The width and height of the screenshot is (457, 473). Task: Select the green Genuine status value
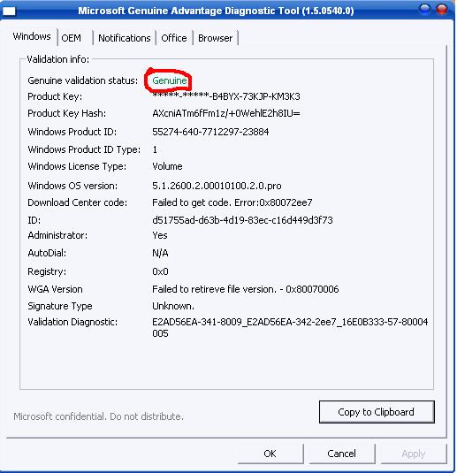tap(170, 80)
